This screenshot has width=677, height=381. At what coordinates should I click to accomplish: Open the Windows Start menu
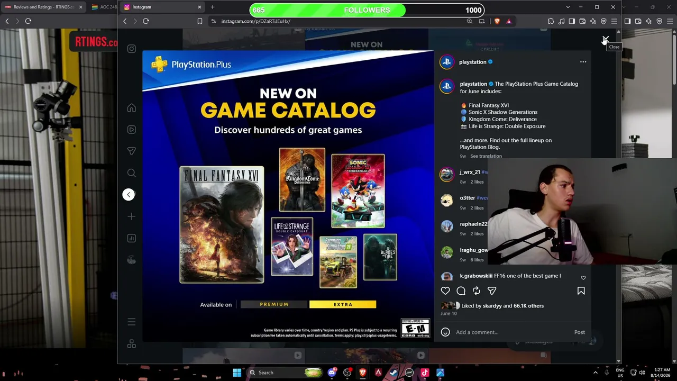tap(237, 373)
